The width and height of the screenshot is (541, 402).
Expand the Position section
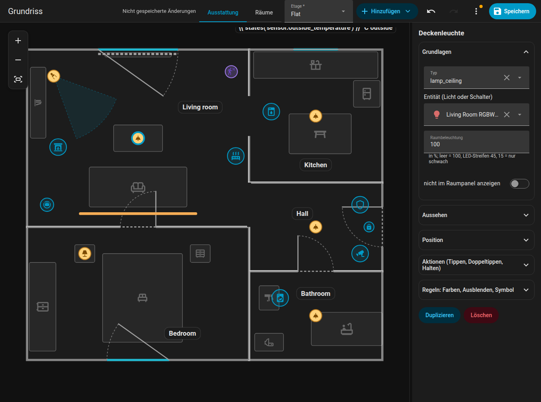tap(477, 240)
